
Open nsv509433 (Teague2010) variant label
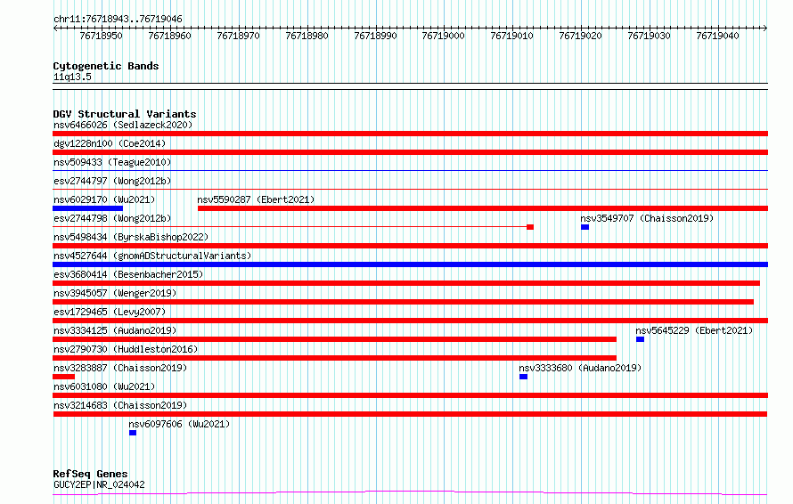[x=112, y=162]
